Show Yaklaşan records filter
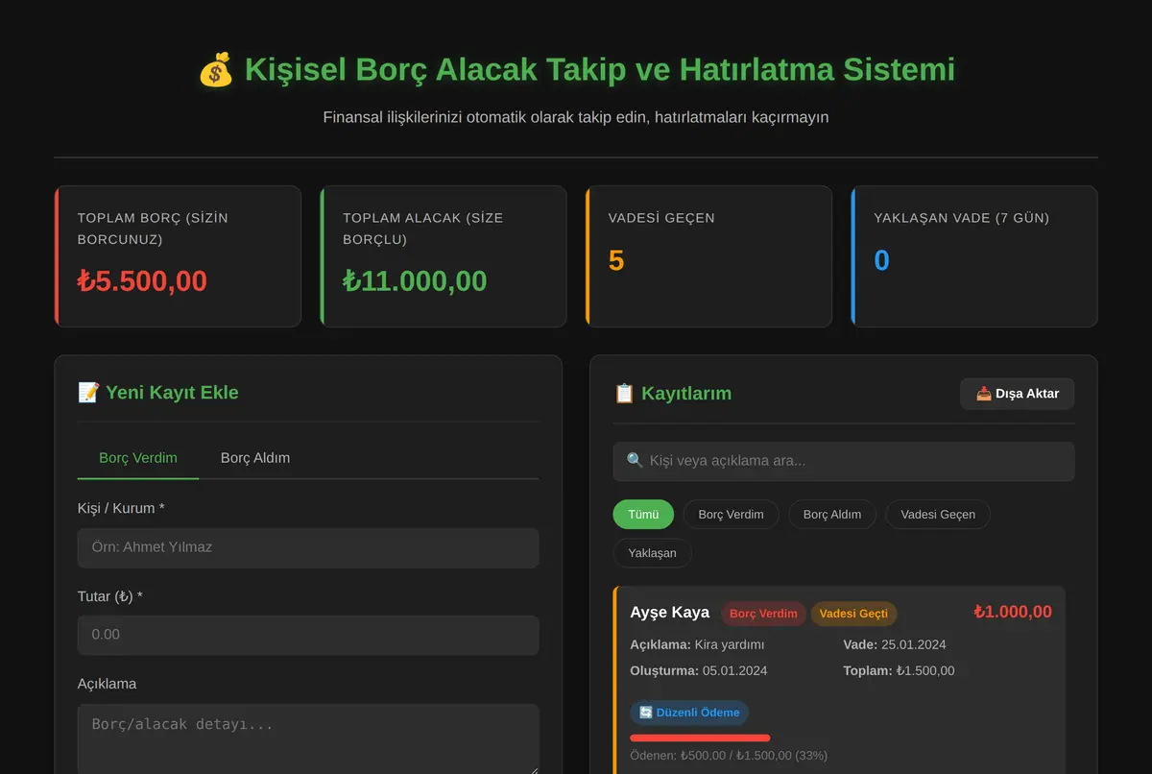Viewport: 1152px width, 774px height. (653, 553)
